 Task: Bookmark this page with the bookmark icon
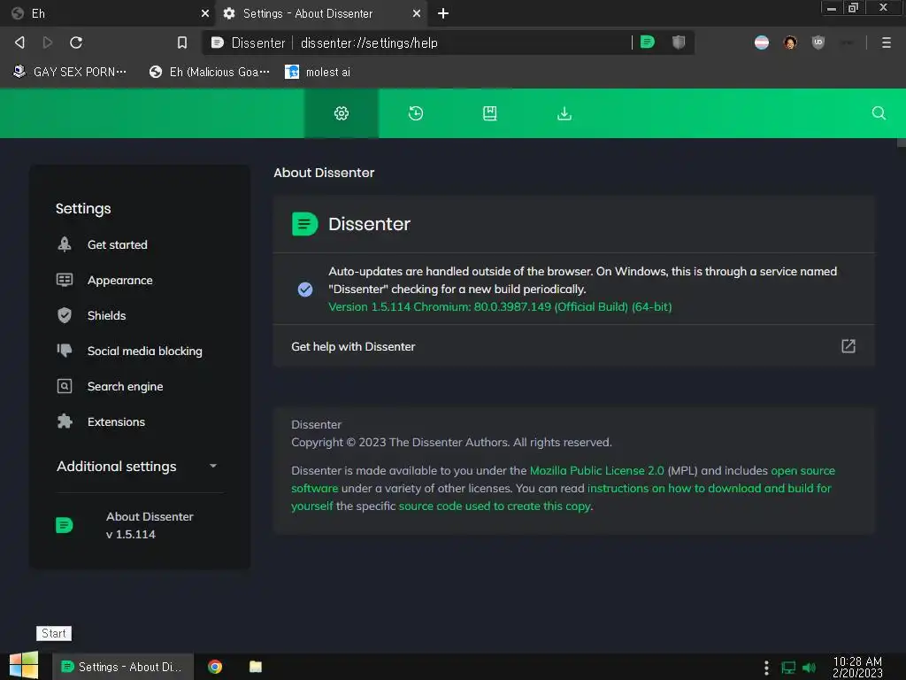[182, 42]
